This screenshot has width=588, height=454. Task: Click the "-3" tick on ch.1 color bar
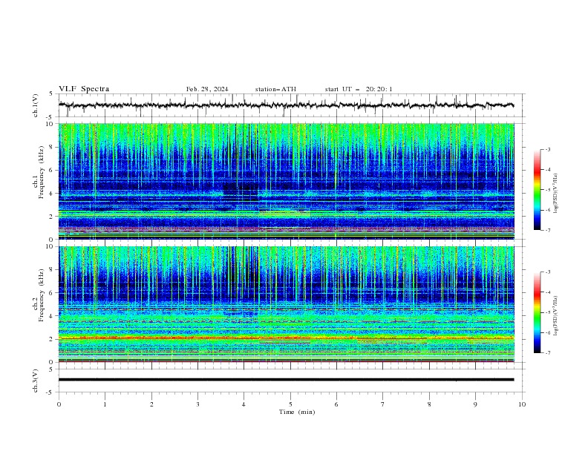pos(548,149)
